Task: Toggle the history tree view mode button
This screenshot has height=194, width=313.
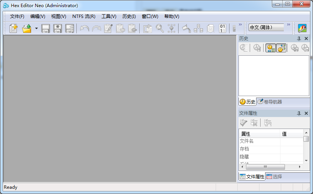Action: (281, 48)
